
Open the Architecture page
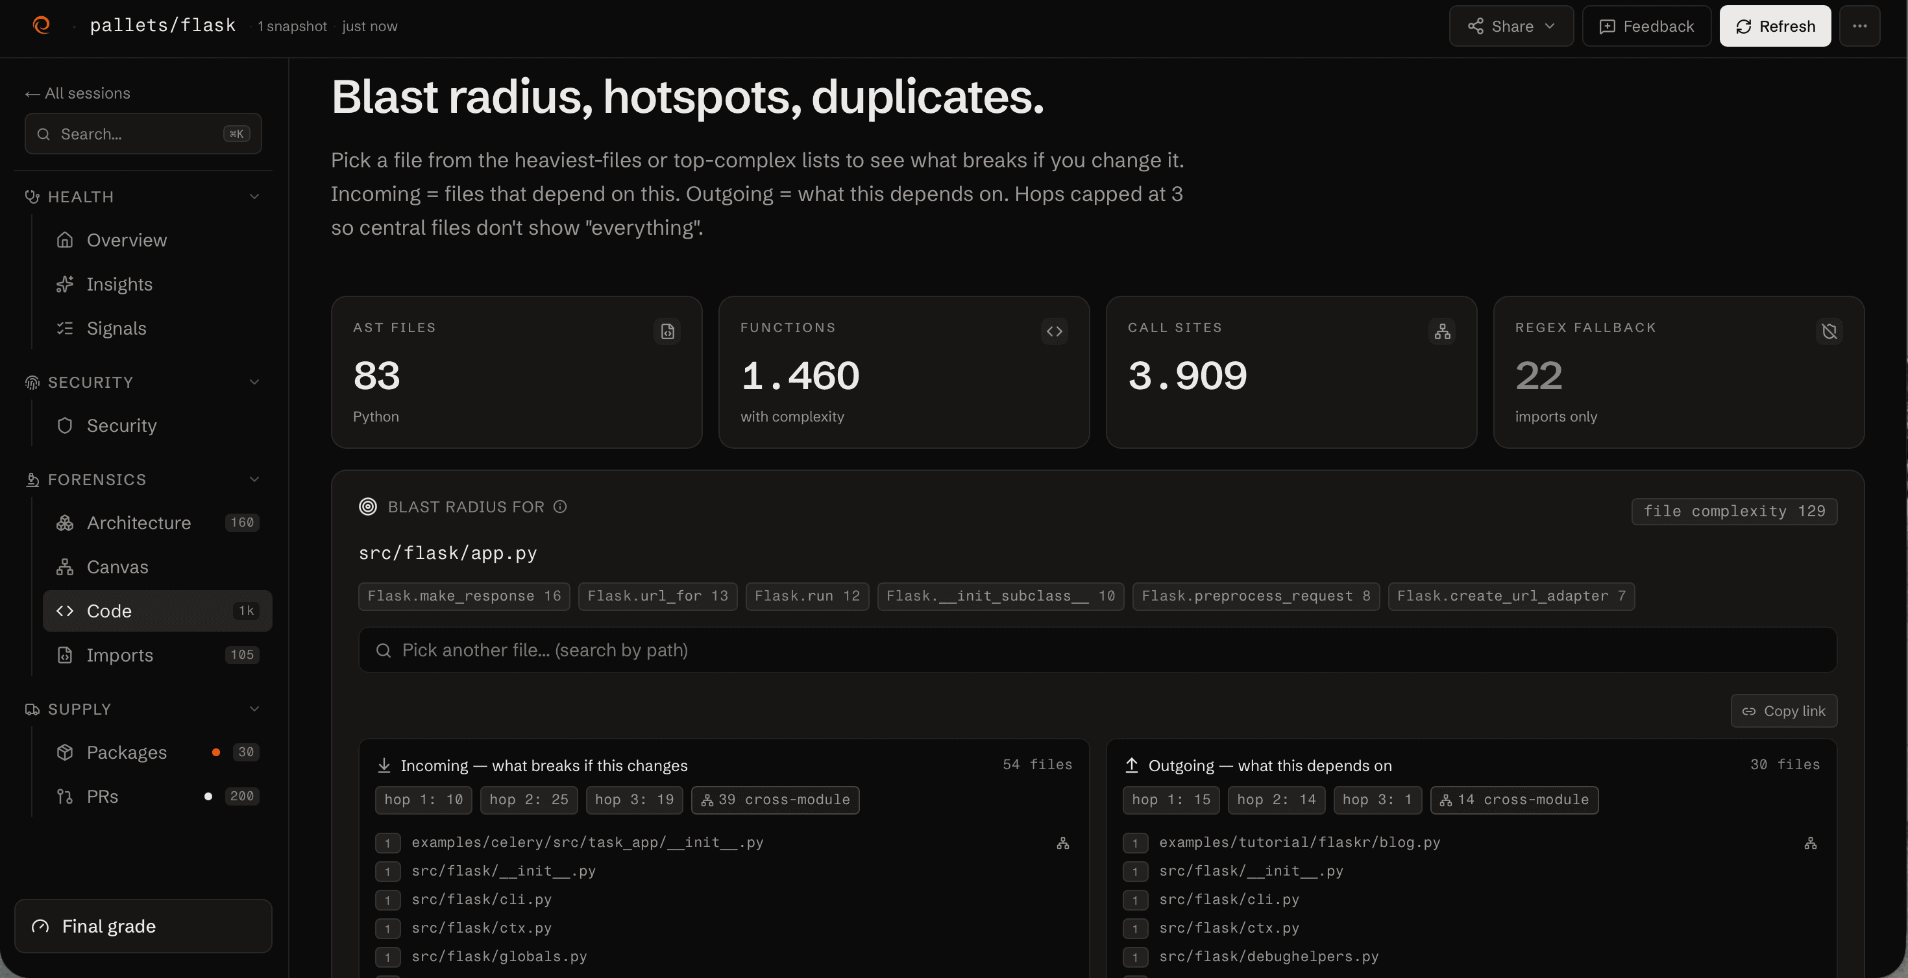(157, 523)
